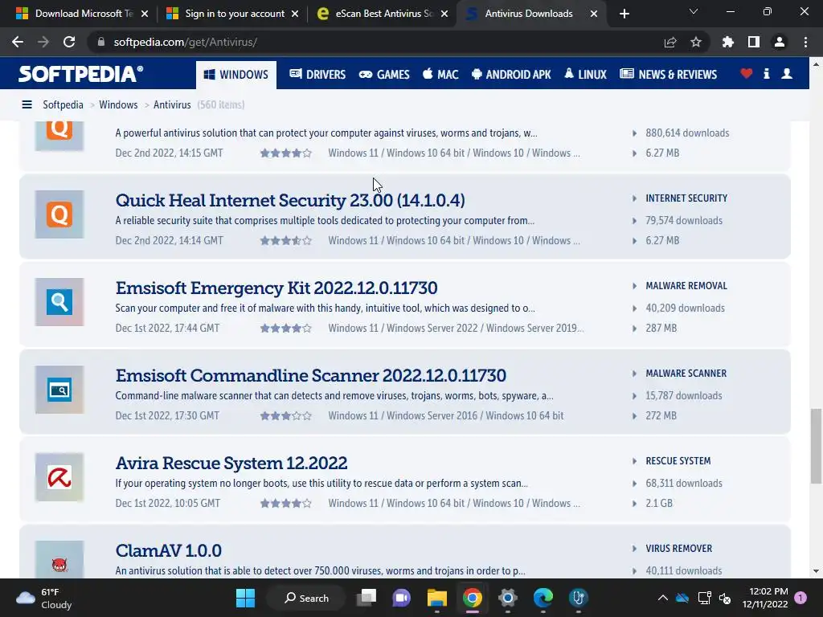Open Avira Rescue System 12.2022 link
823x617 pixels.
231,464
